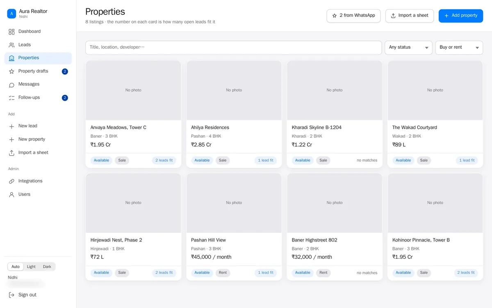Image resolution: width=492 pixels, height=308 pixels.
Task: Click 2 leads fit on Hinjewadi Nest card
Action: click(164, 273)
